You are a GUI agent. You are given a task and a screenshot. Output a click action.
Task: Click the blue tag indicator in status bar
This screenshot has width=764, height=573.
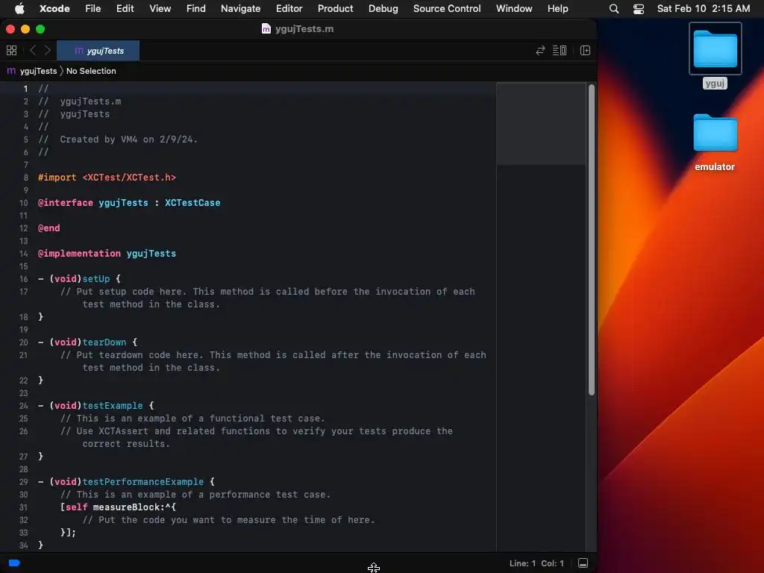pos(14,563)
